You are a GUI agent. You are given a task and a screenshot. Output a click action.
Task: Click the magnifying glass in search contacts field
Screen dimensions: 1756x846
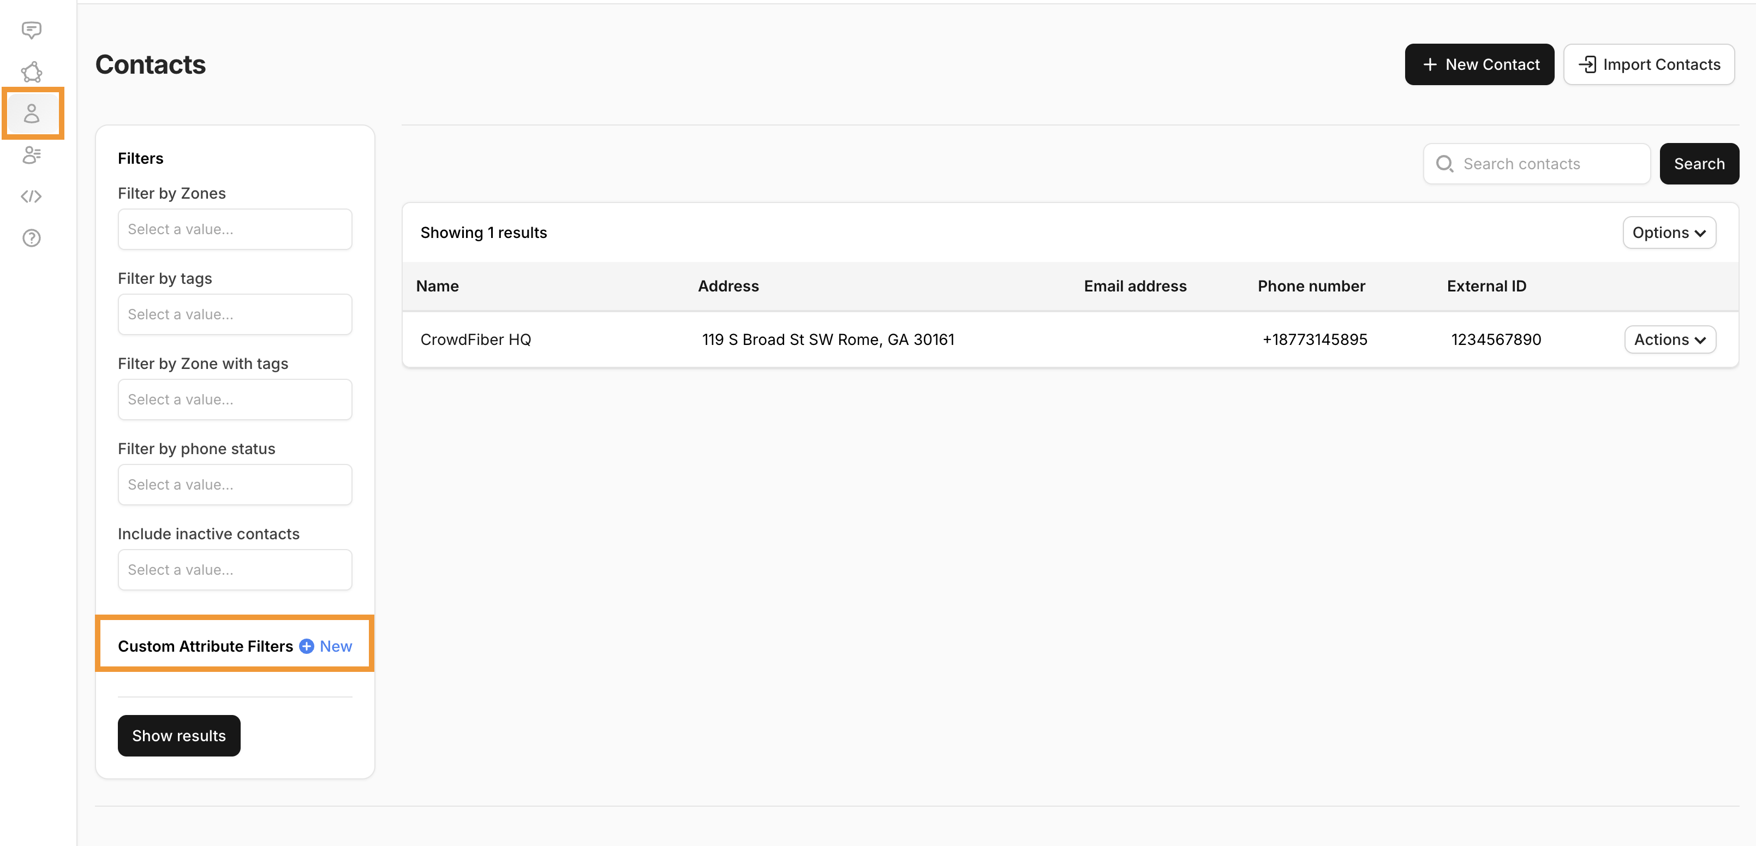(1446, 164)
